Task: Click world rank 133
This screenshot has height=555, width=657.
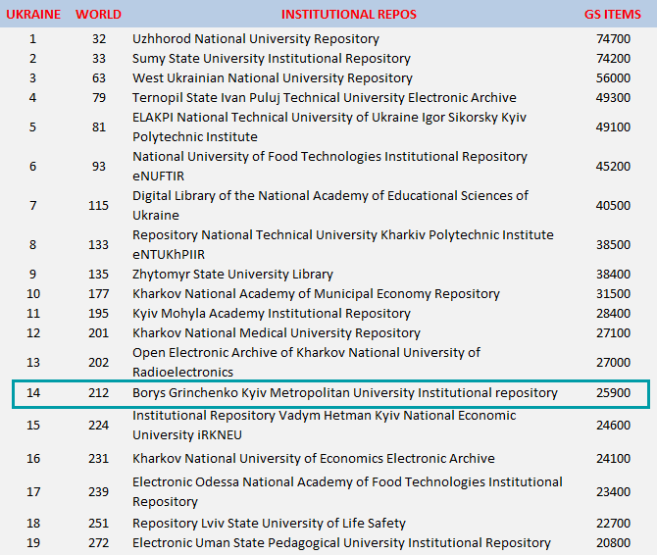Action: click(98, 245)
